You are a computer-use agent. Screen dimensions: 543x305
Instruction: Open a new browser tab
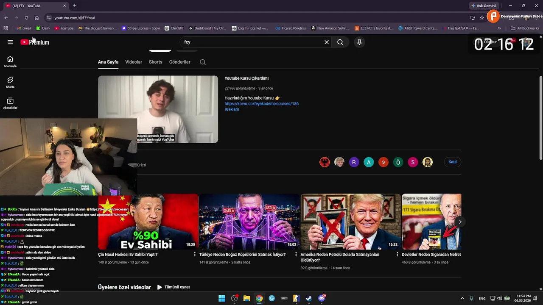(75, 6)
